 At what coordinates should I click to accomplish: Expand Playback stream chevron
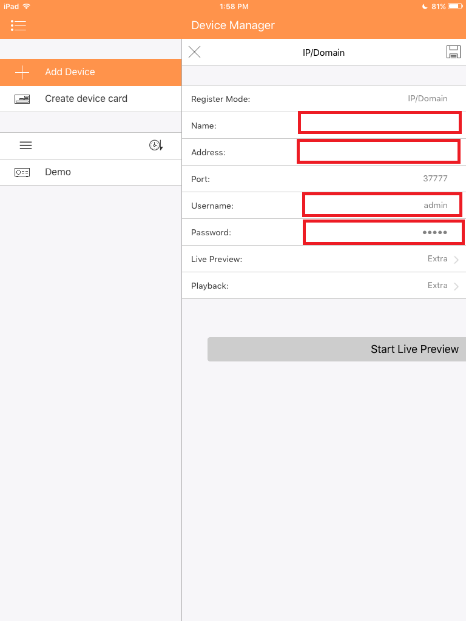456,286
